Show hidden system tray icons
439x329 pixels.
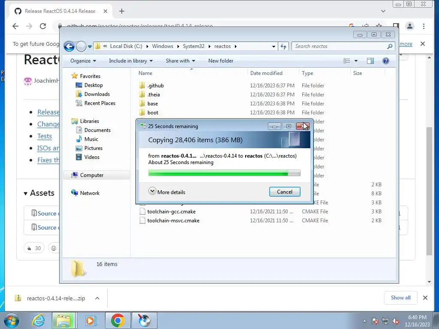364,321
